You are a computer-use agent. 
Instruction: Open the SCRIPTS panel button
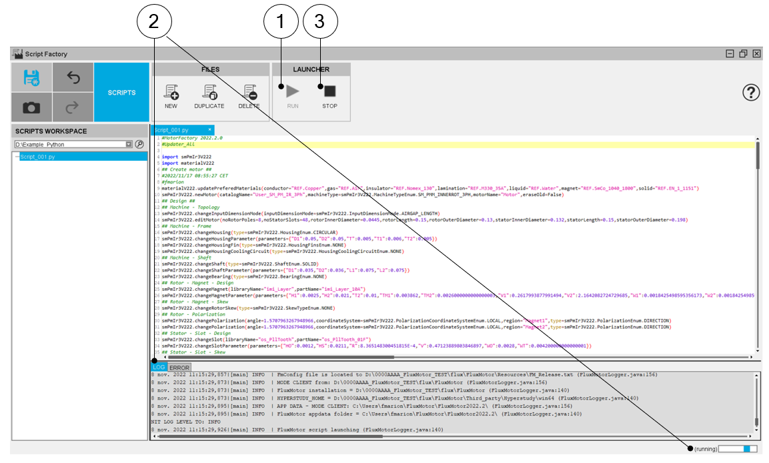point(121,93)
